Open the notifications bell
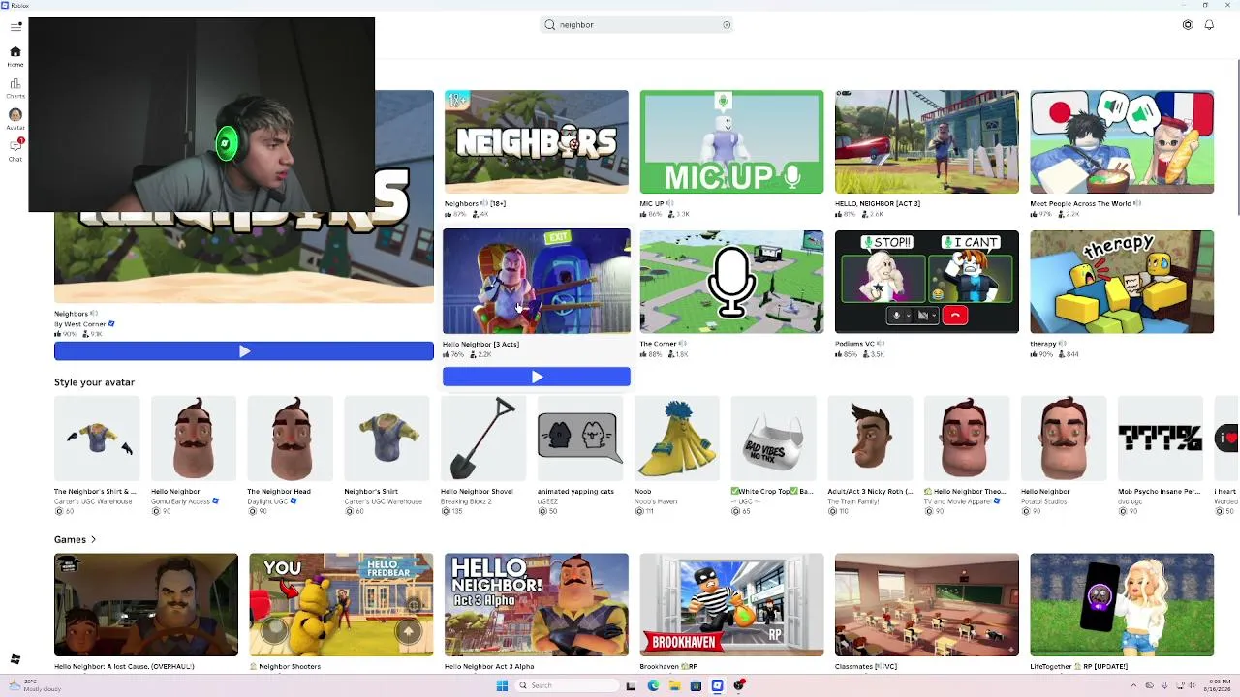The height and width of the screenshot is (697, 1240). (1209, 25)
